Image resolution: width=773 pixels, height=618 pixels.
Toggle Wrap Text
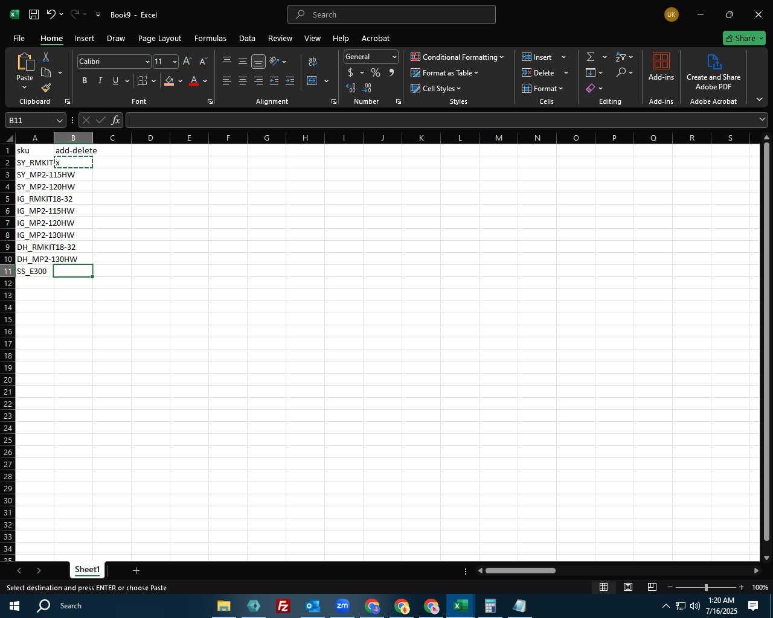click(x=312, y=61)
